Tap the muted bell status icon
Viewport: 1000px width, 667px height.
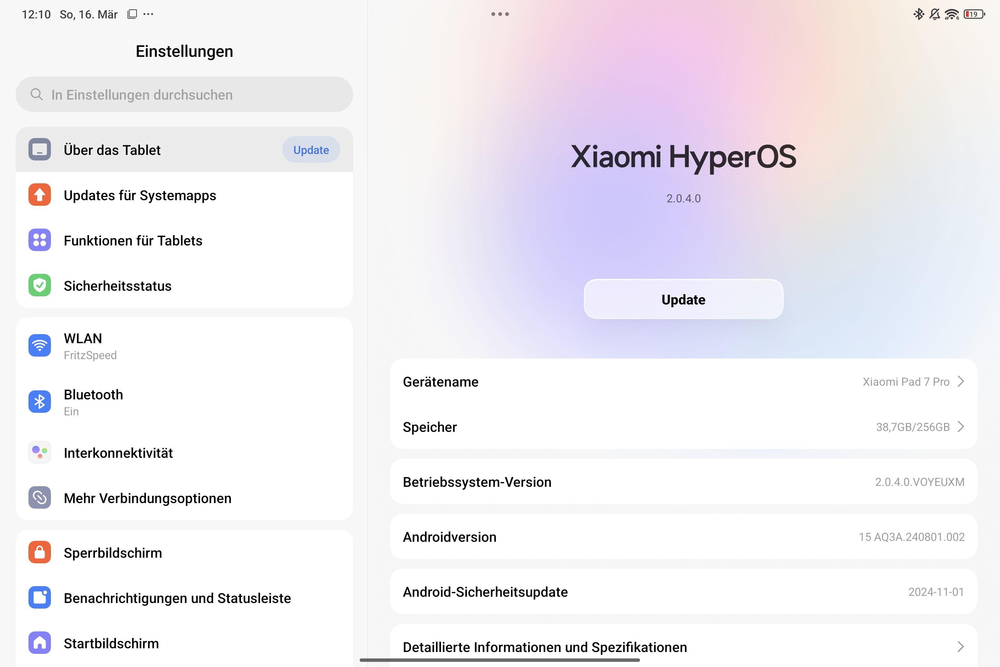point(934,14)
